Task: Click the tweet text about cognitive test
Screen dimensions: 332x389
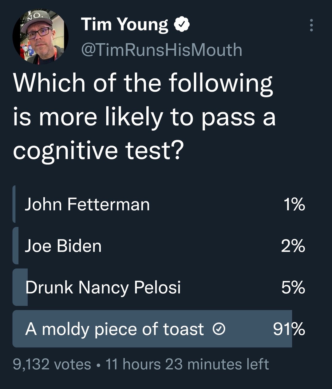Action: pos(144,117)
